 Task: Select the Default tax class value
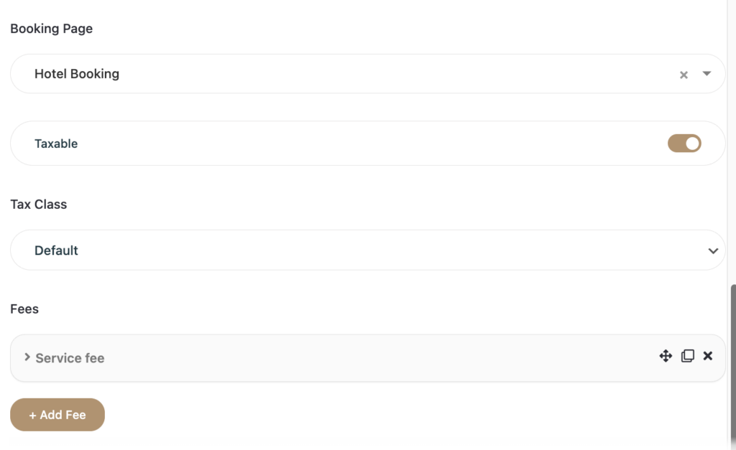tap(57, 250)
